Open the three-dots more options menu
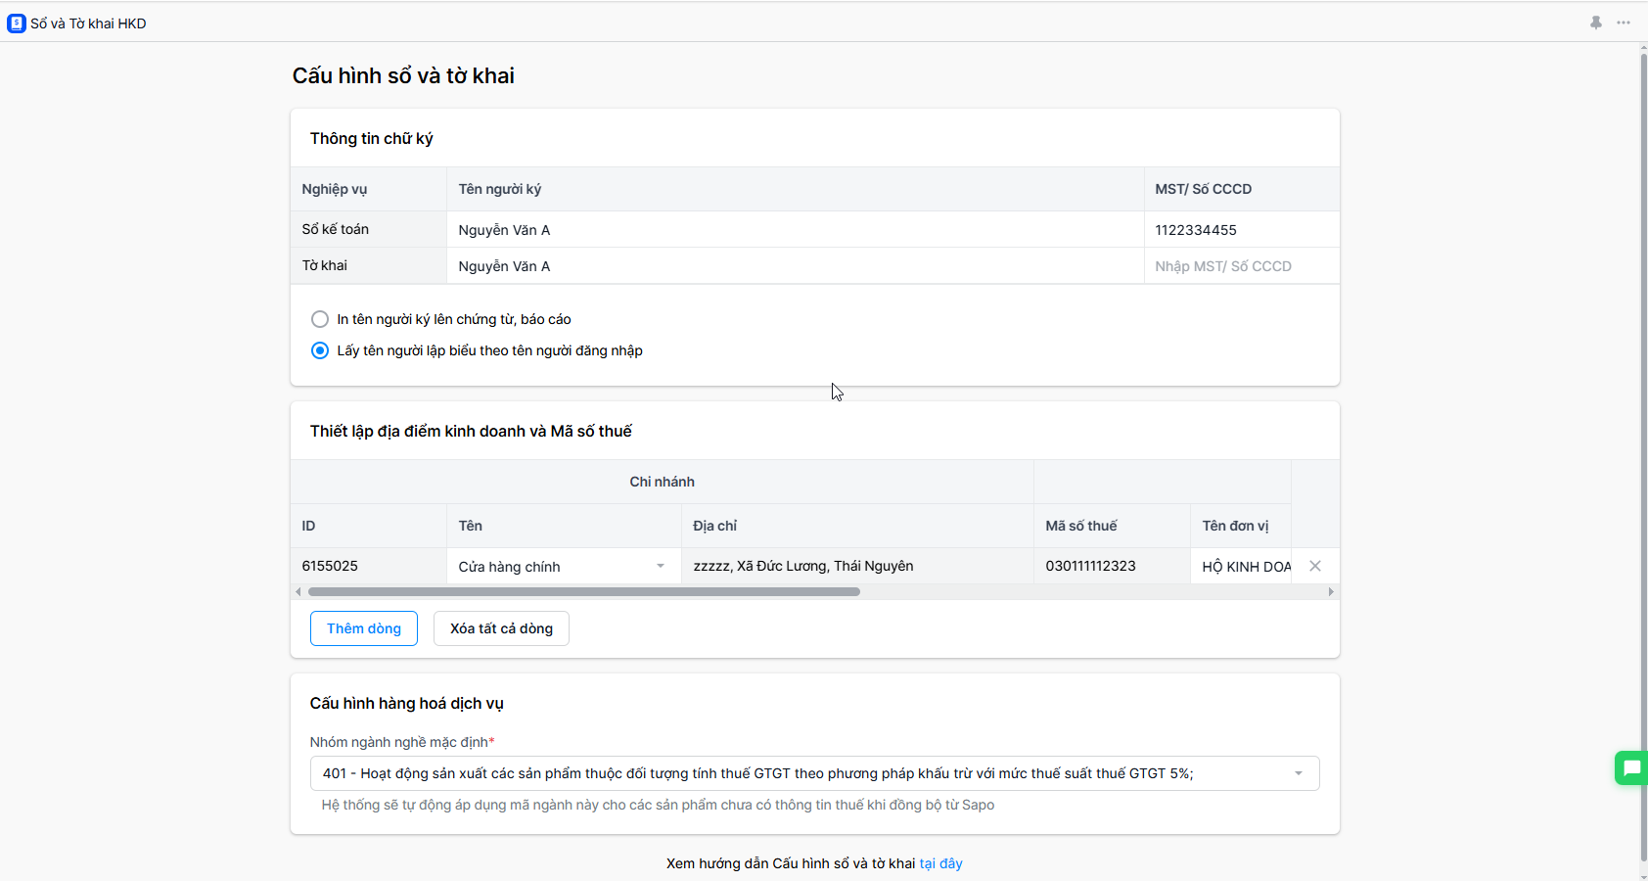Screen dimensions: 1648x881 point(1624,23)
